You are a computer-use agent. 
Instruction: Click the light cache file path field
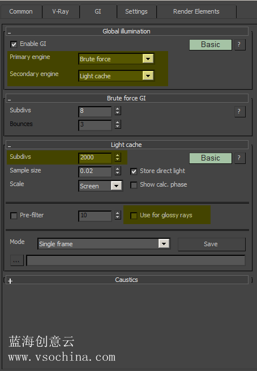pos(136,261)
